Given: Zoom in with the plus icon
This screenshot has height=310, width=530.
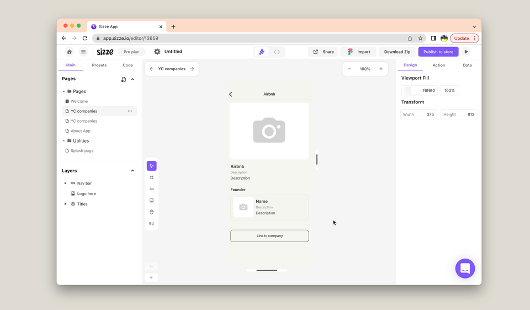Looking at the screenshot, I should [381, 69].
